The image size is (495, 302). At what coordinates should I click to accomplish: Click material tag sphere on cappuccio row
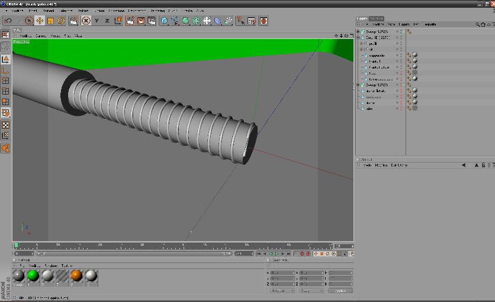[415, 55]
